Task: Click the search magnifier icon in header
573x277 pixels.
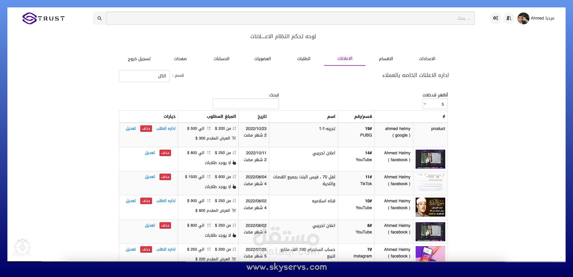Action: point(100,18)
